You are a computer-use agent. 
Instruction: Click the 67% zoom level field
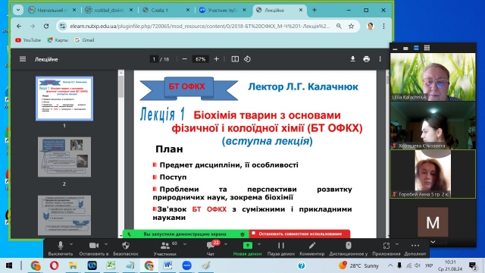click(x=200, y=59)
